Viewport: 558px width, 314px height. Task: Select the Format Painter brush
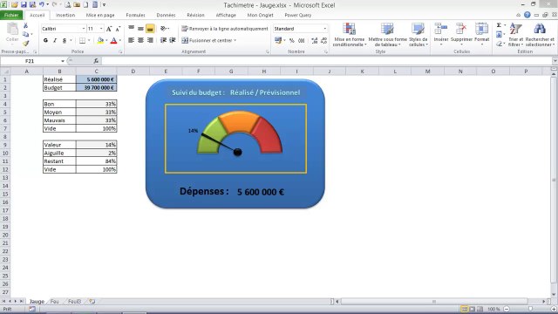pos(25,43)
